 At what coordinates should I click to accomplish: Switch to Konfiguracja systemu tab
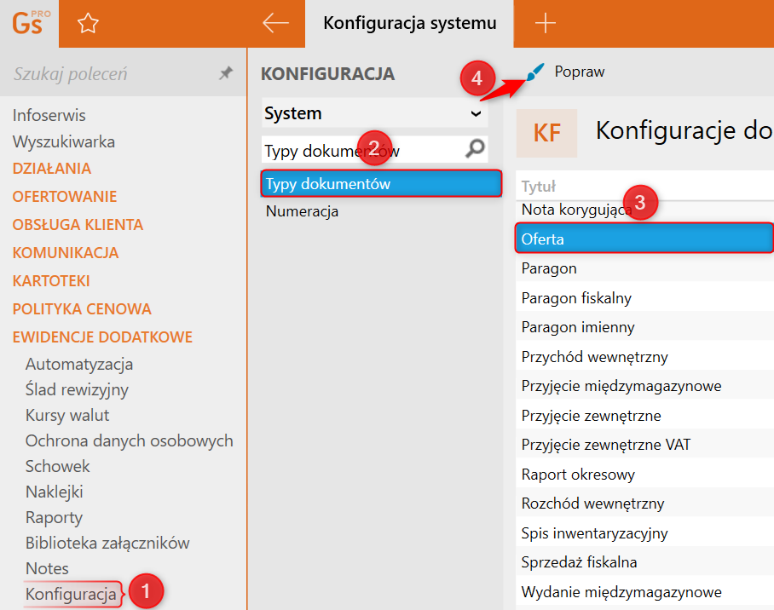coord(410,23)
